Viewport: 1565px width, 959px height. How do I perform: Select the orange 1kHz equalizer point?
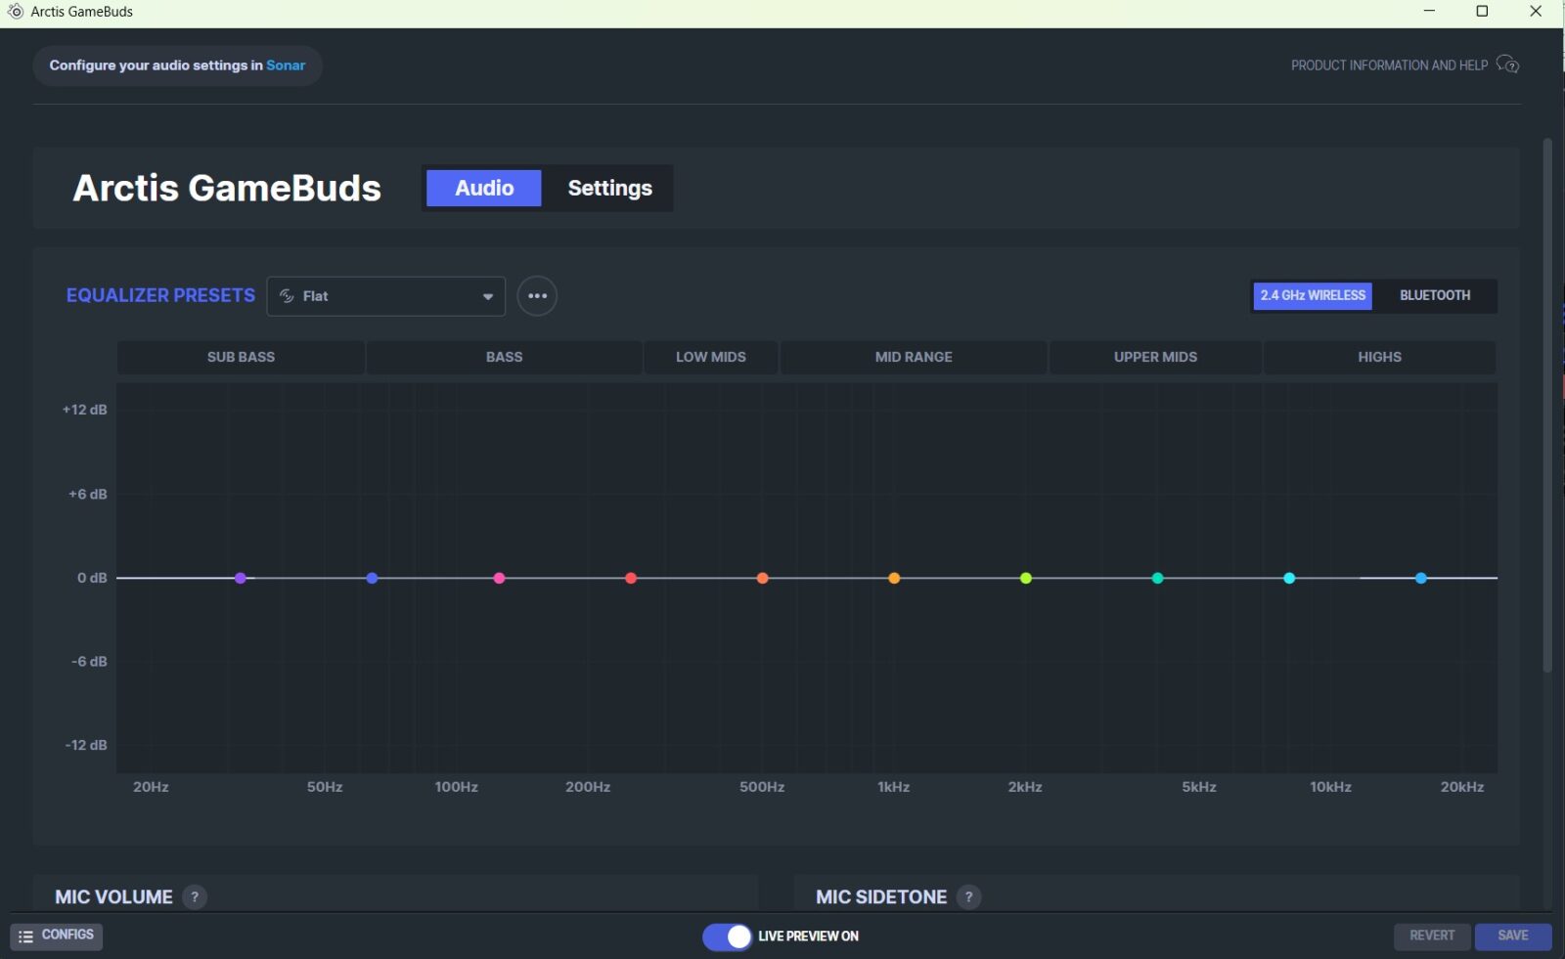[894, 579]
